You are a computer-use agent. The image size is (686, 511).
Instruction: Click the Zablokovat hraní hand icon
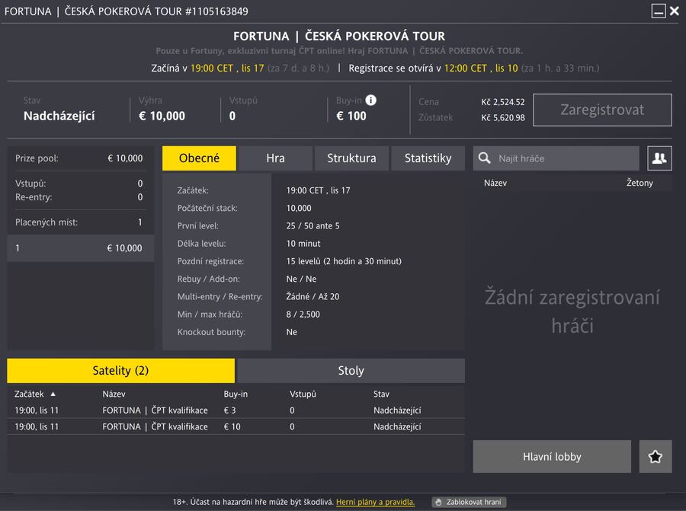point(438,503)
